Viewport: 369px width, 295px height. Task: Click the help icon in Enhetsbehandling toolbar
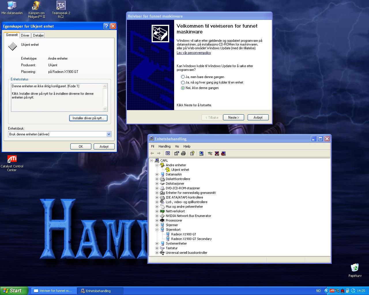192,154
